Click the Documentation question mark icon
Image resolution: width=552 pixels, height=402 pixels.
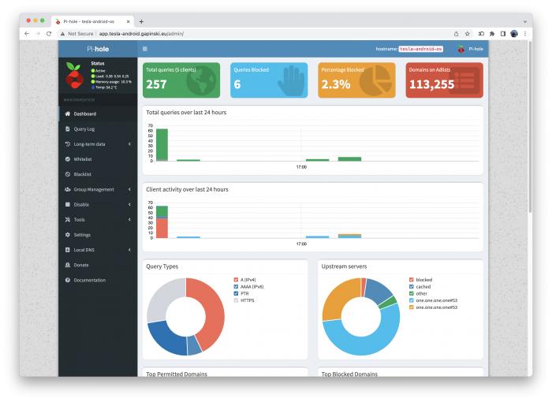[68, 280]
